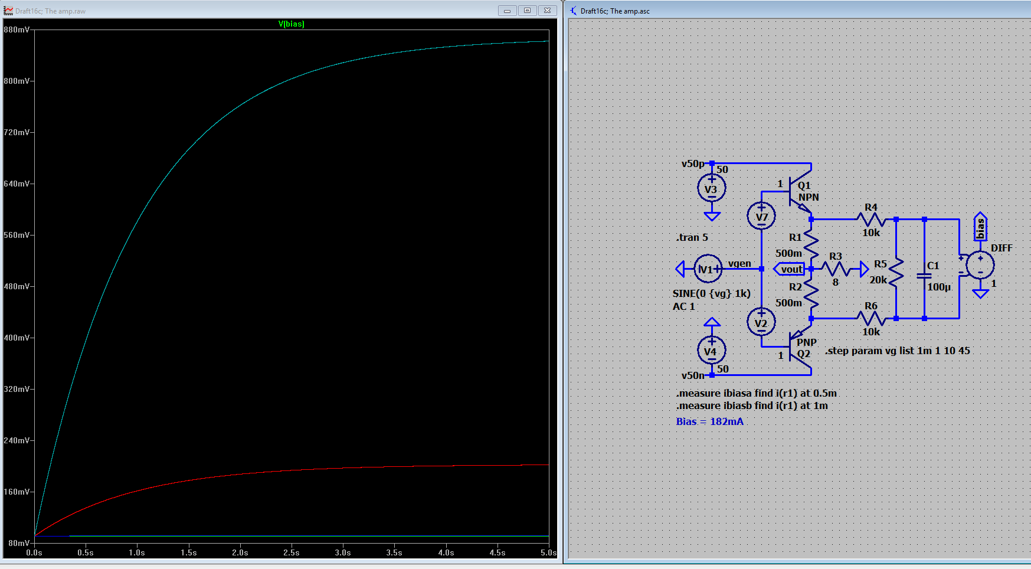This screenshot has width=1031, height=569.
Task: Select resistor R6 10k
Action: 871,319
